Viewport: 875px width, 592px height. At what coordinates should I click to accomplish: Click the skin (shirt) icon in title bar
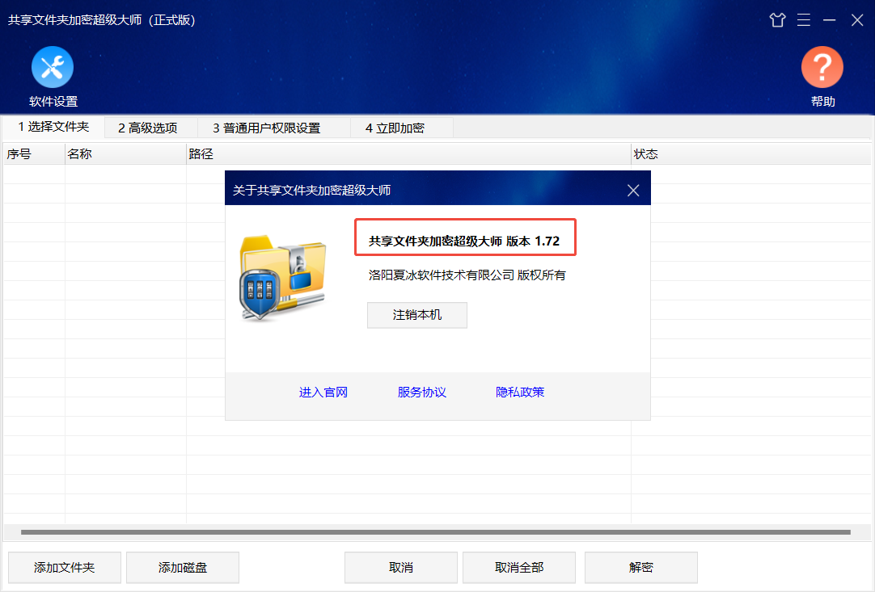pyautogui.click(x=777, y=20)
